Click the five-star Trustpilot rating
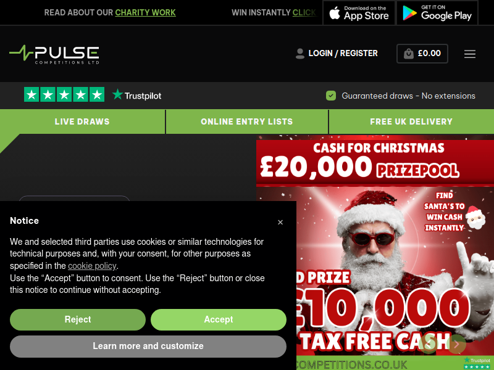 (x=64, y=95)
